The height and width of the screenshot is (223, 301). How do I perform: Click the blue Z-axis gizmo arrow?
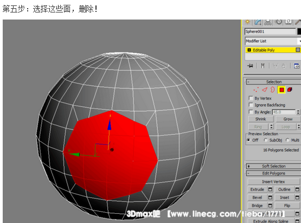coord(109,125)
